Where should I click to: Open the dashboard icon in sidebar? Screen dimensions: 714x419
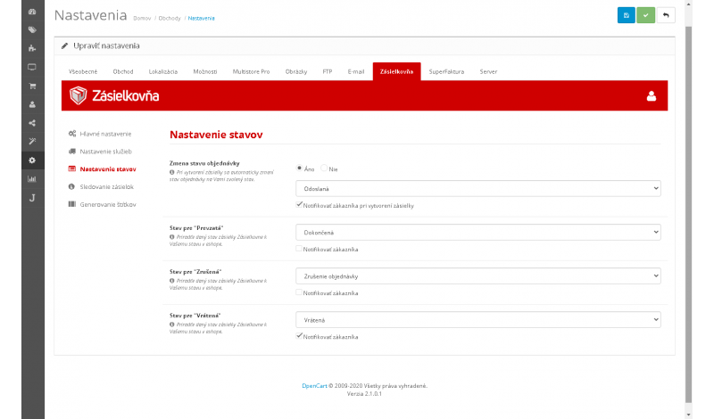(x=32, y=12)
